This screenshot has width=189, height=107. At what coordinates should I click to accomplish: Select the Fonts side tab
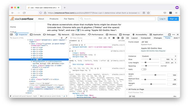pos(168,38)
